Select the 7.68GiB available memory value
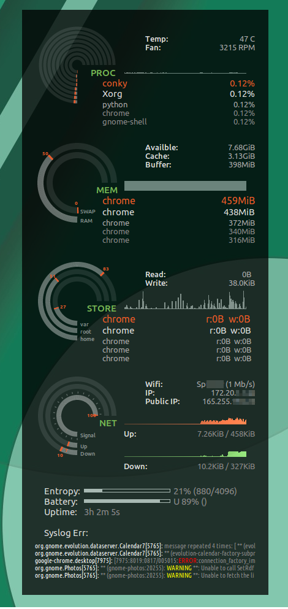 coord(241,148)
